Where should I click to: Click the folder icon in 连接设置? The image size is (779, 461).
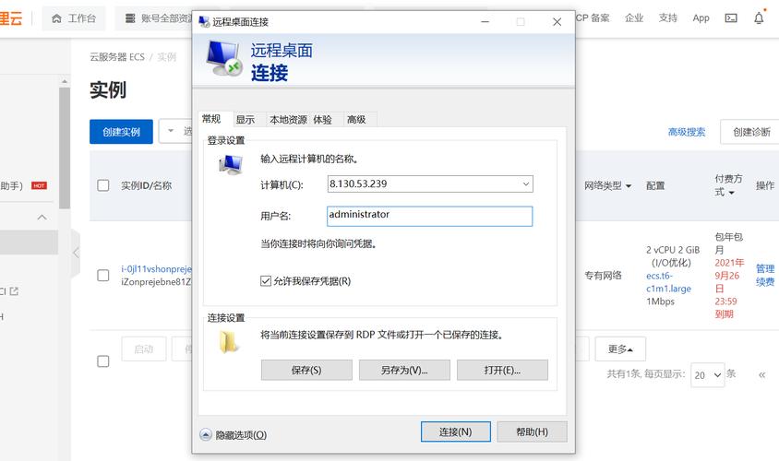point(228,341)
